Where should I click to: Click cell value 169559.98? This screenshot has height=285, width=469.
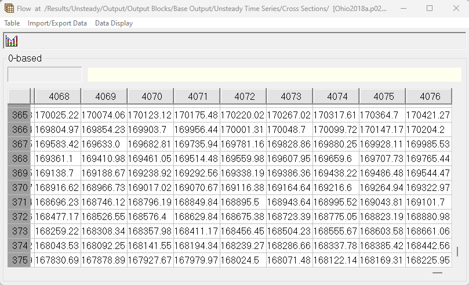tap(242, 158)
